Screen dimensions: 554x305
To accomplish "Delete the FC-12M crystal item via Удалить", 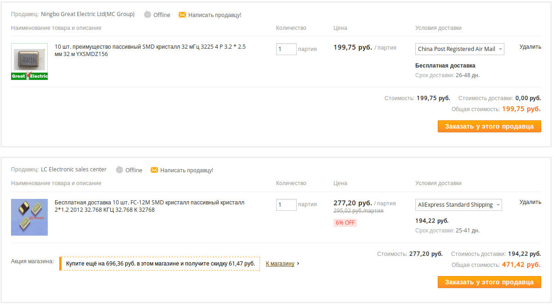I will (x=530, y=202).
